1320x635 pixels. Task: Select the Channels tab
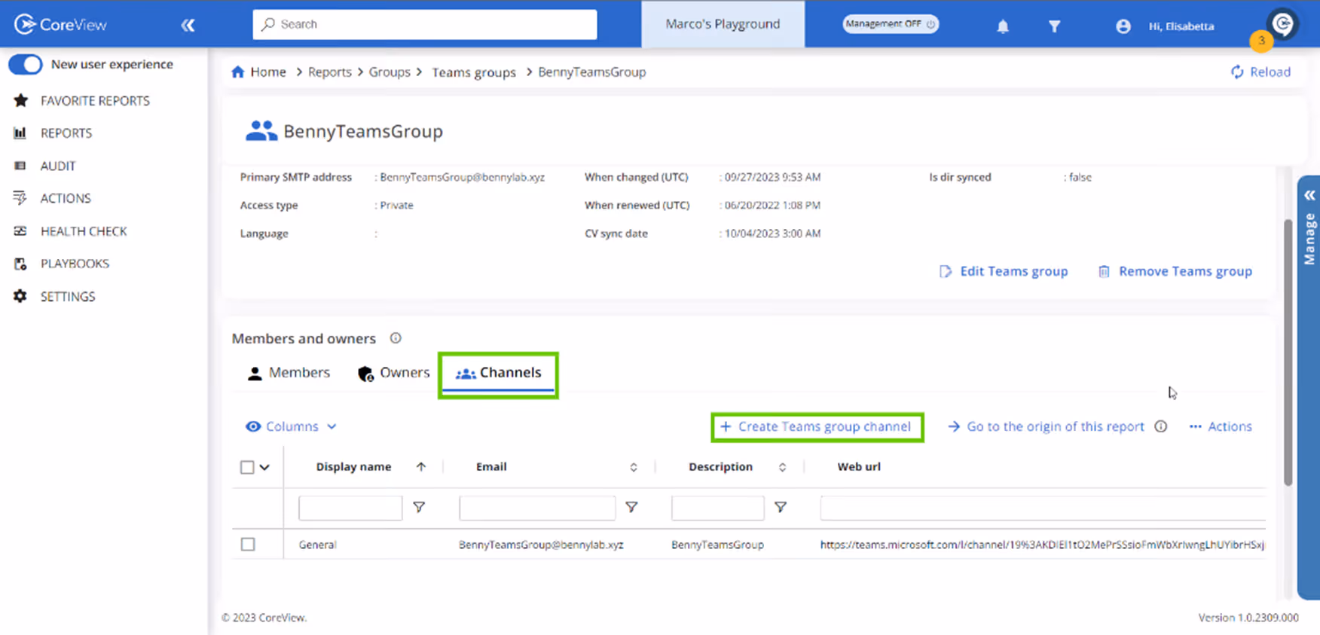498,374
